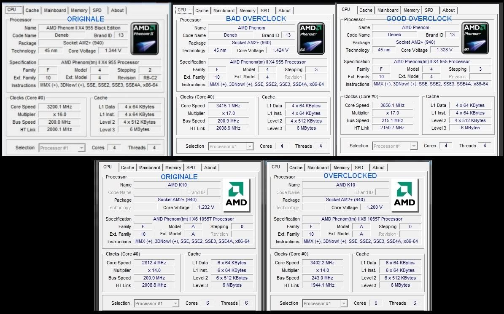Open the Mainboard tab in the BAD OVERCLOCK window
Viewport: 504px width, 314px height.
[224, 11]
